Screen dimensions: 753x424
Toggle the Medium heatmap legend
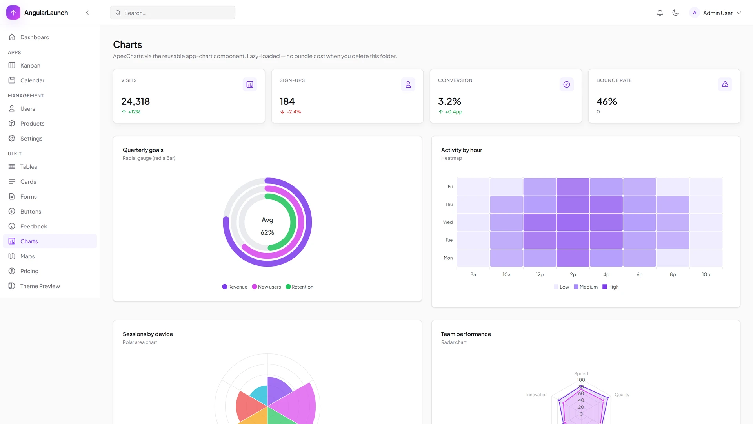click(586, 287)
